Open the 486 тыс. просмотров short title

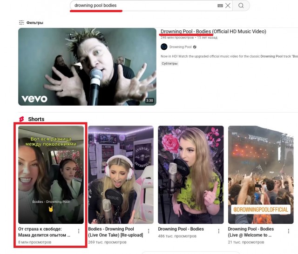[x=181, y=229]
